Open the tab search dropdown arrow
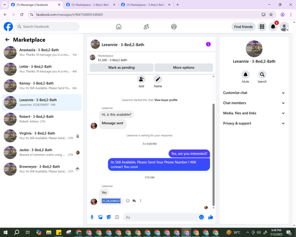The width and height of the screenshot is (296, 237). (4, 5)
